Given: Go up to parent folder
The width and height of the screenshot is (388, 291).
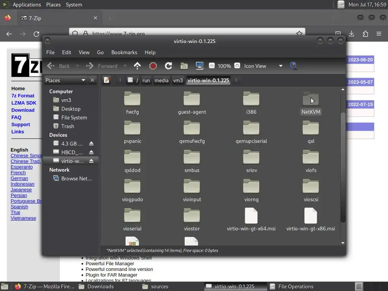Looking at the screenshot, I should 137,66.
